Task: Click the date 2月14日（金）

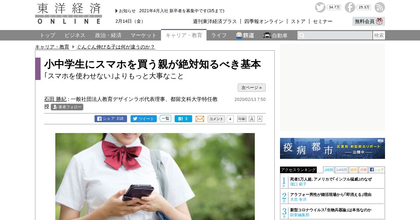Action: 130,21
